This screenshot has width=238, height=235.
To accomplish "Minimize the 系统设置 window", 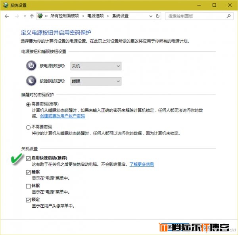I will click(199, 5).
